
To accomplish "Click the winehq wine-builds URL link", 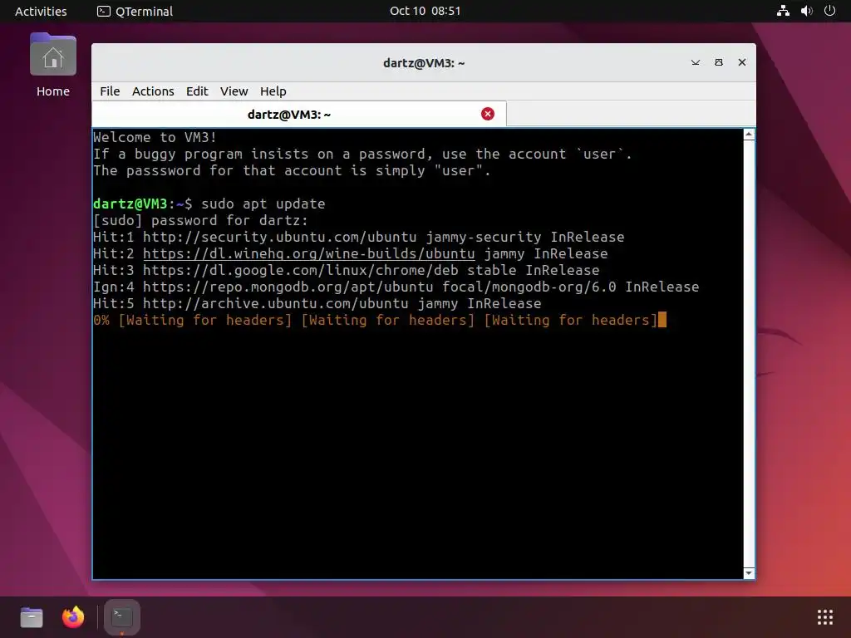I will coord(309,254).
